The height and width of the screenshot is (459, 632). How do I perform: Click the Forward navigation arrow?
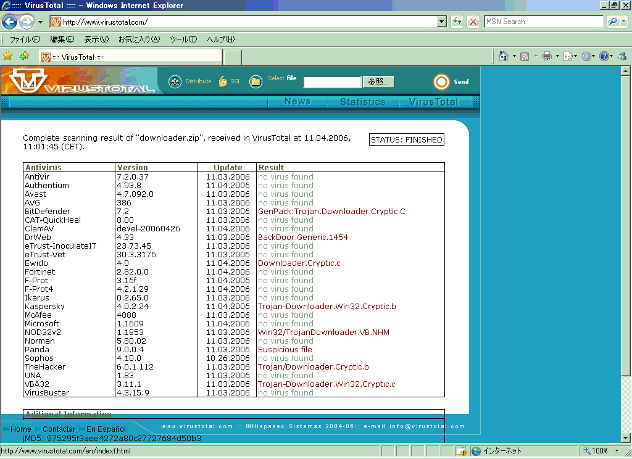[27, 22]
